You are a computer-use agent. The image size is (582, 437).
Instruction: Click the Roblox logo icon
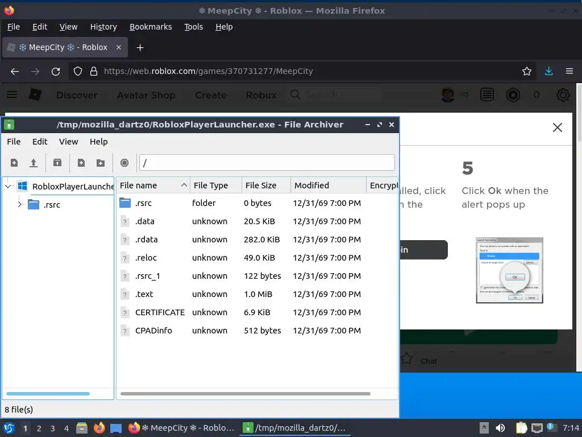coord(35,95)
